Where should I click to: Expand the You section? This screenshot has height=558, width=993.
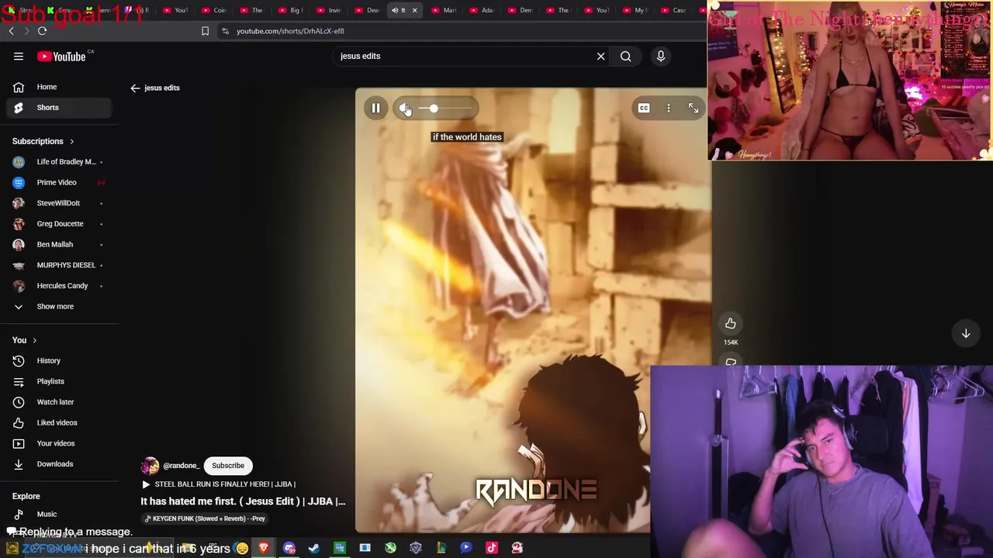25,340
